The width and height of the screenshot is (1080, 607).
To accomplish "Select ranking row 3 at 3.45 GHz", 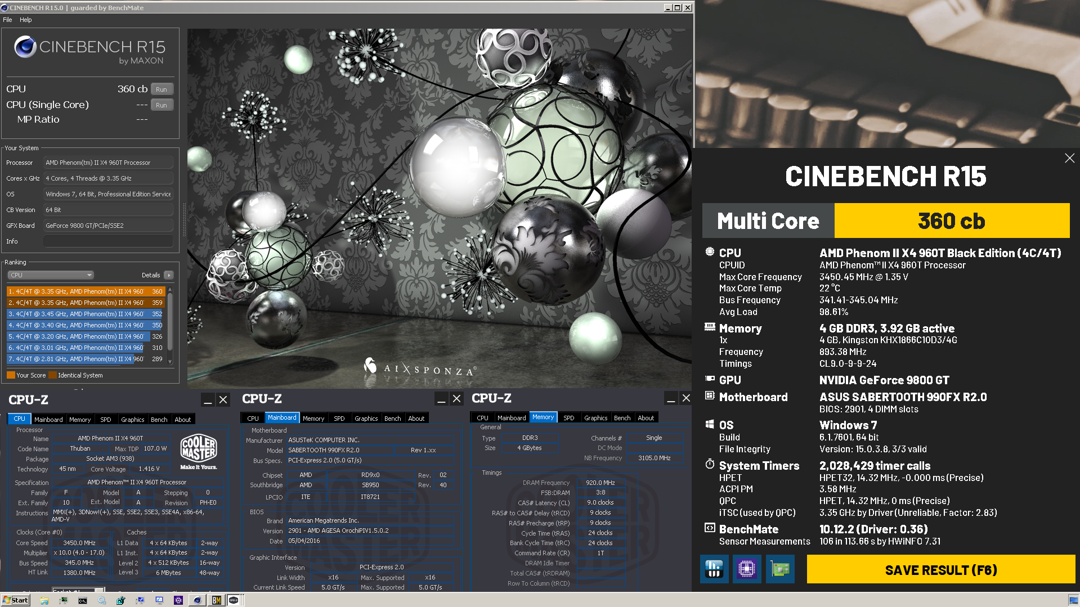I will pos(86,314).
